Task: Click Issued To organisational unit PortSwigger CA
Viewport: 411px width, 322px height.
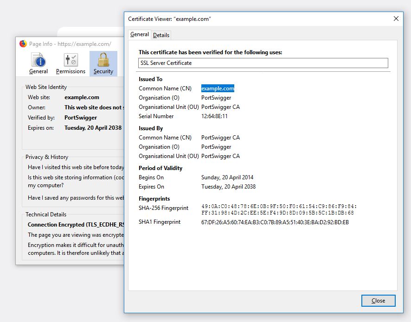Action: pos(220,107)
